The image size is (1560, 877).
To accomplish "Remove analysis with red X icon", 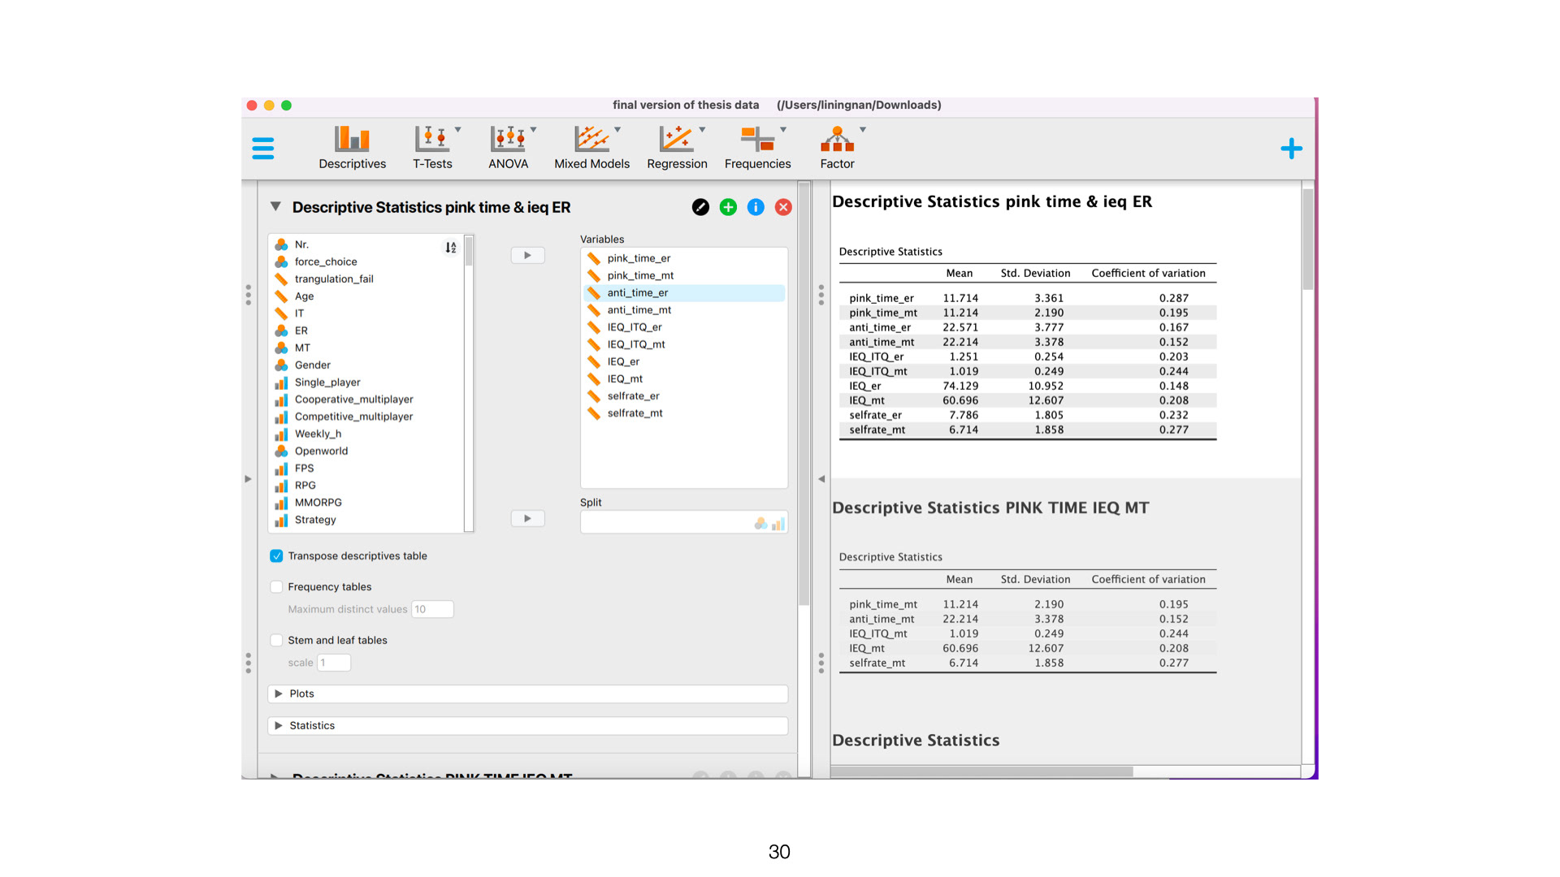I will click(783, 207).
